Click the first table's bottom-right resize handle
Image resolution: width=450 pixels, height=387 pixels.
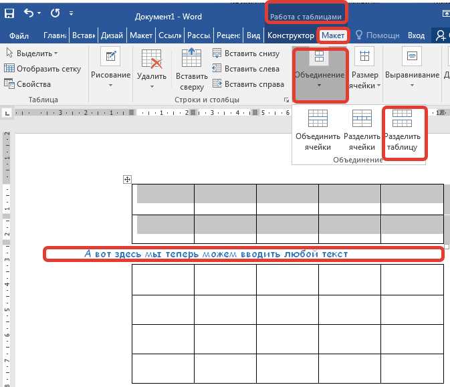(x=447, y=247)
